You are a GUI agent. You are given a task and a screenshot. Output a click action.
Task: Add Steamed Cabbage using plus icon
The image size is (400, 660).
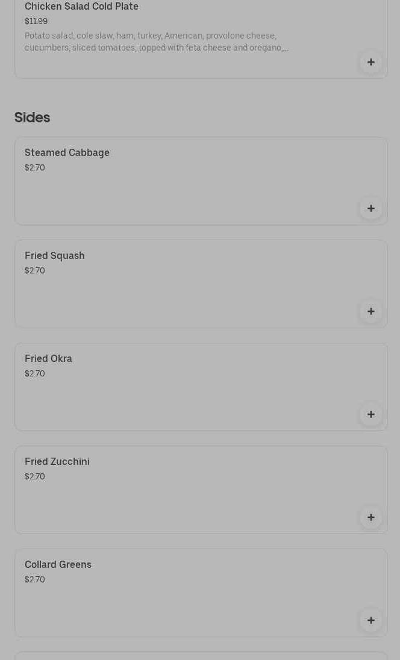[x=370, y=208]
